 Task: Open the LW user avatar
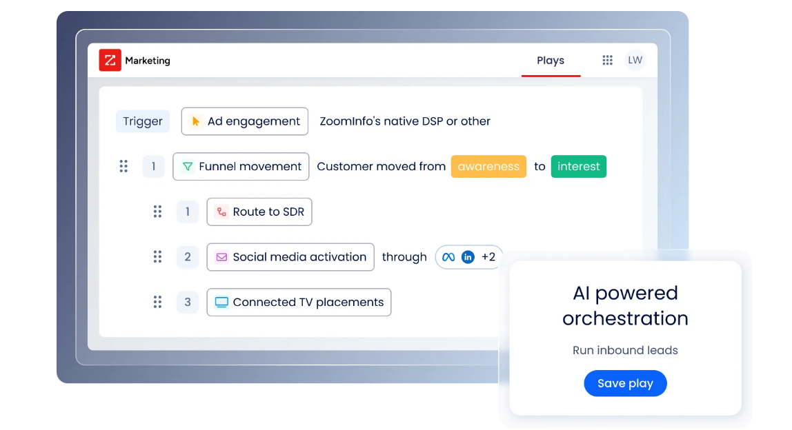(635, 60)
